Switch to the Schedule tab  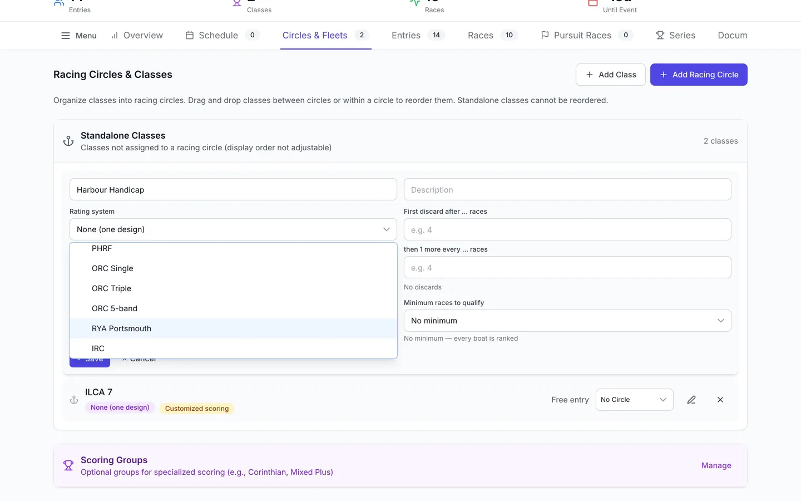[x=222, y=36]
